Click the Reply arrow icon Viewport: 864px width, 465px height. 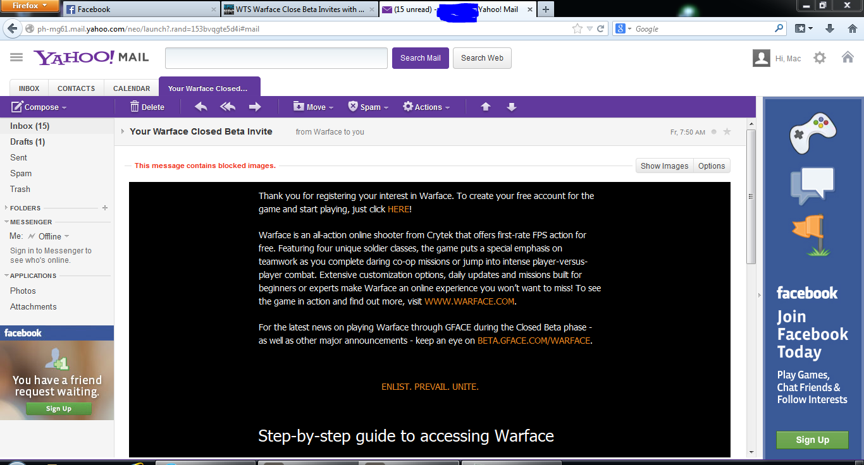(201, 107)
